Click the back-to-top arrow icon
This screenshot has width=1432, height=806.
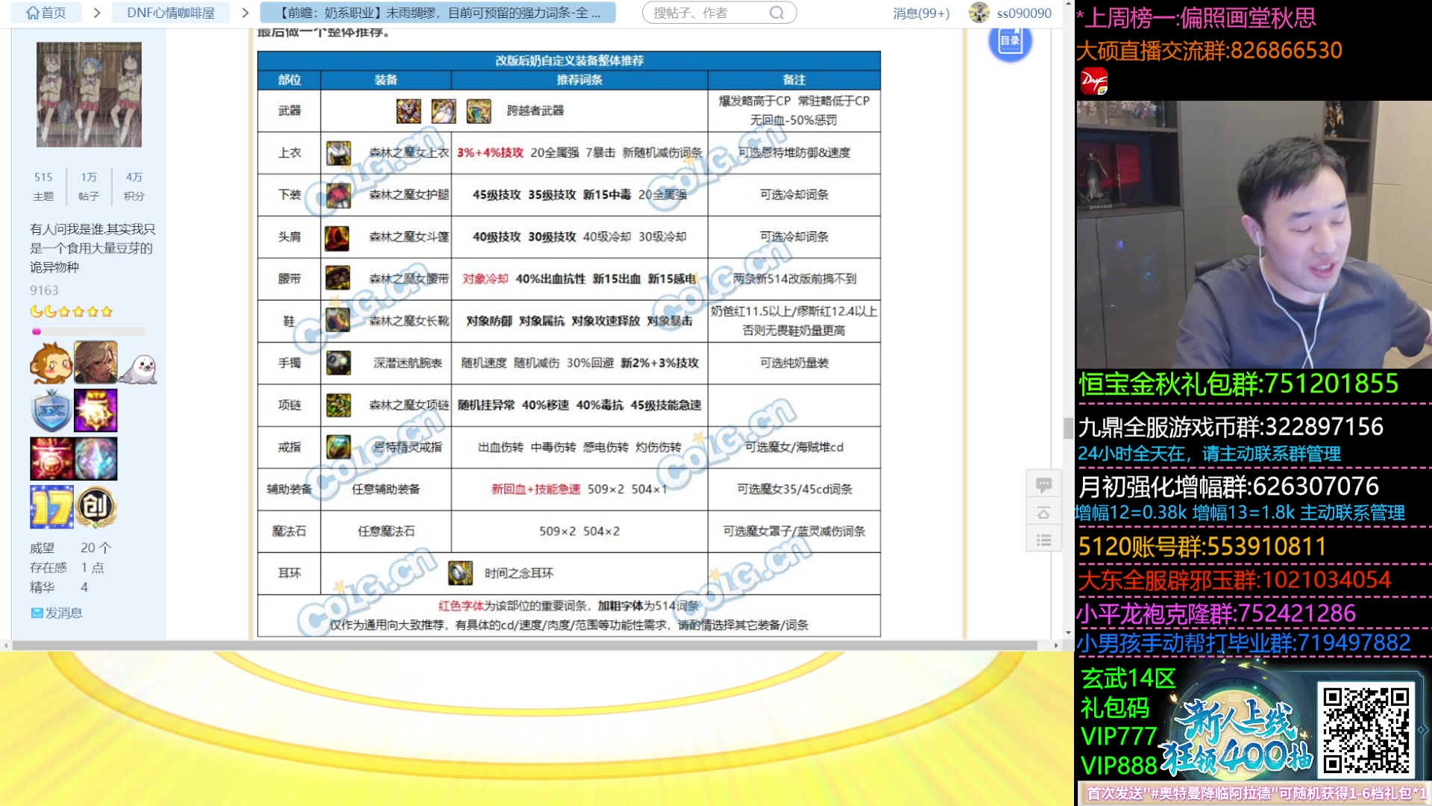click(x=1043, y=512)
